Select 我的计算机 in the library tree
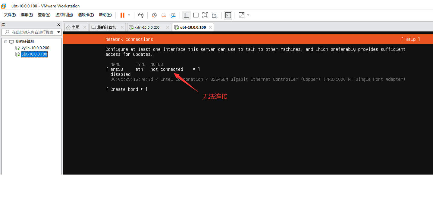This screenshot has width=433, height=223. point(25,42)
